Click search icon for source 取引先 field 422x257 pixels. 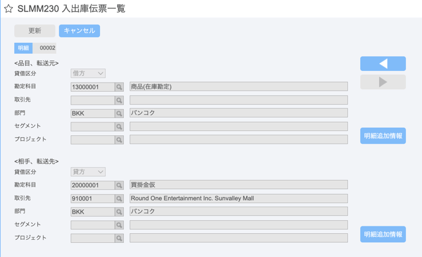(119, 100)
